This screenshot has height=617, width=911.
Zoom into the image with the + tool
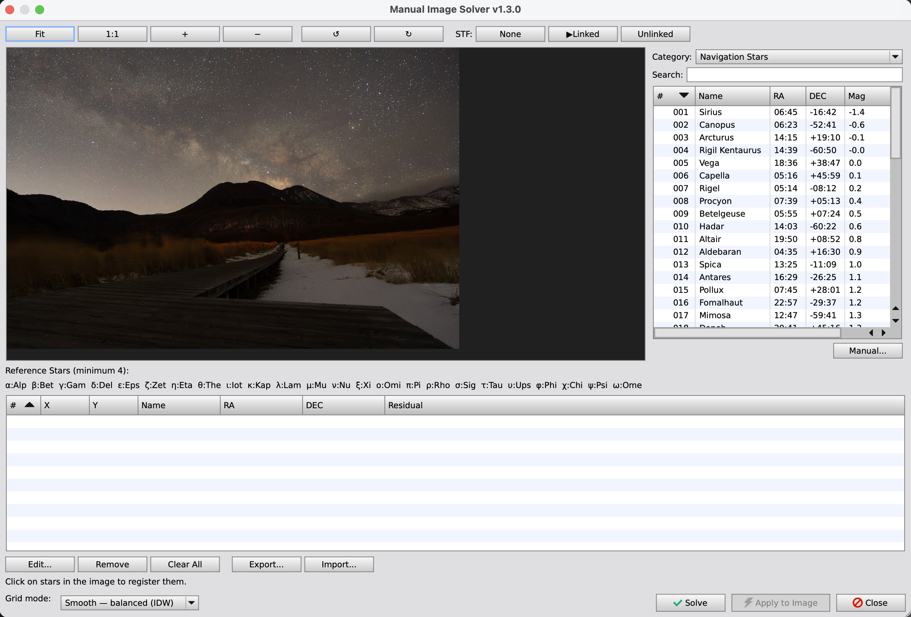(x=185, y=34)
